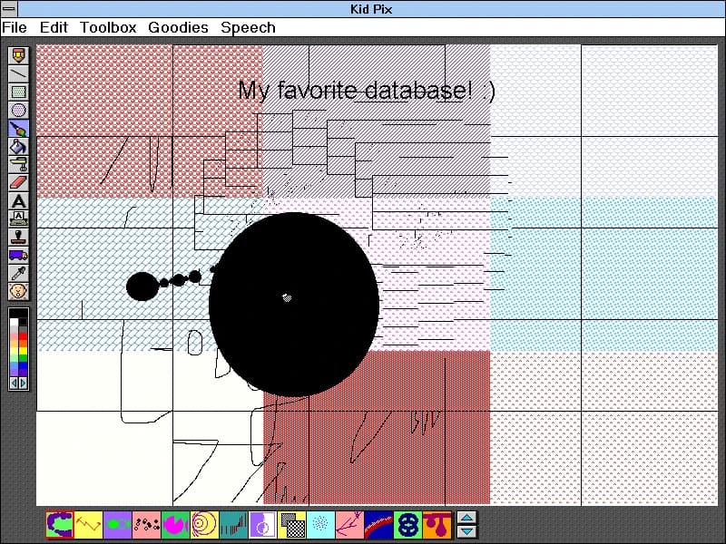
Task: Pick the Moving Van tool
Action: [x=18, y=257]
